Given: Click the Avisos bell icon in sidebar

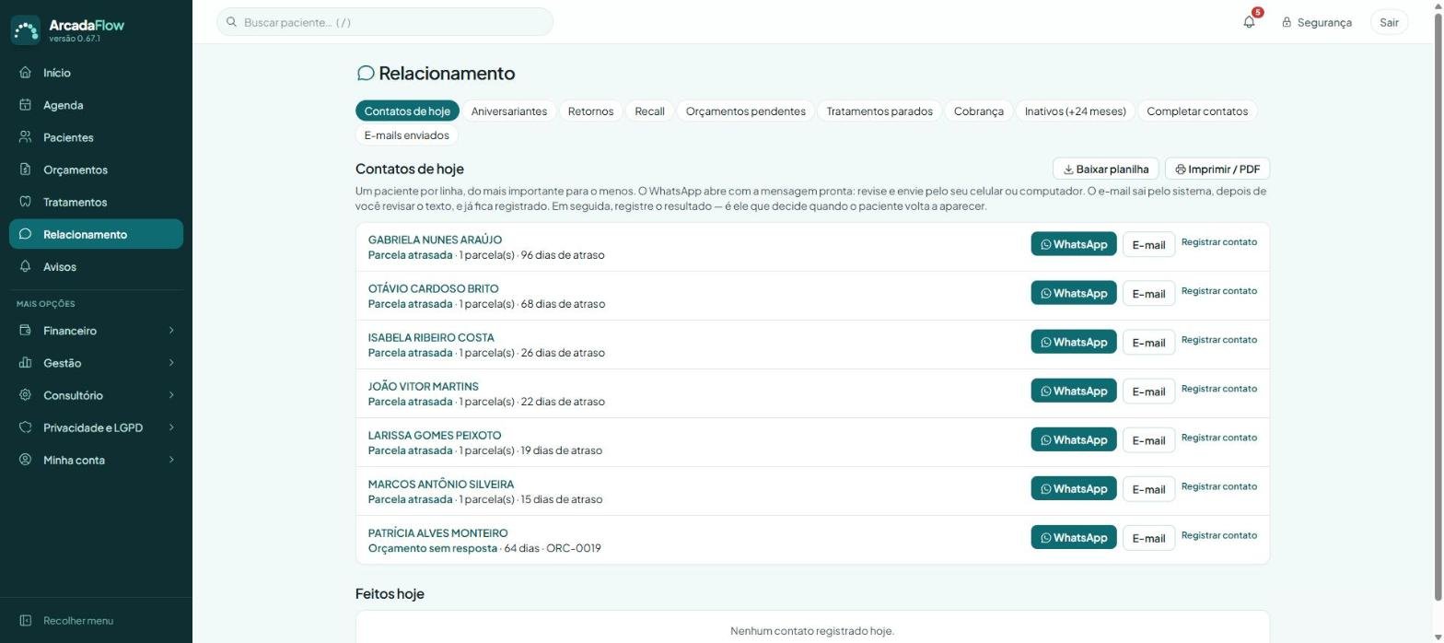Looking at the screenshot, I should [26, 266].
